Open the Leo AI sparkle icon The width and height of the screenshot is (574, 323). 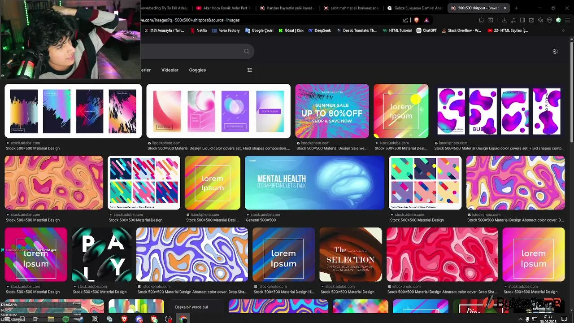(540, 20)
